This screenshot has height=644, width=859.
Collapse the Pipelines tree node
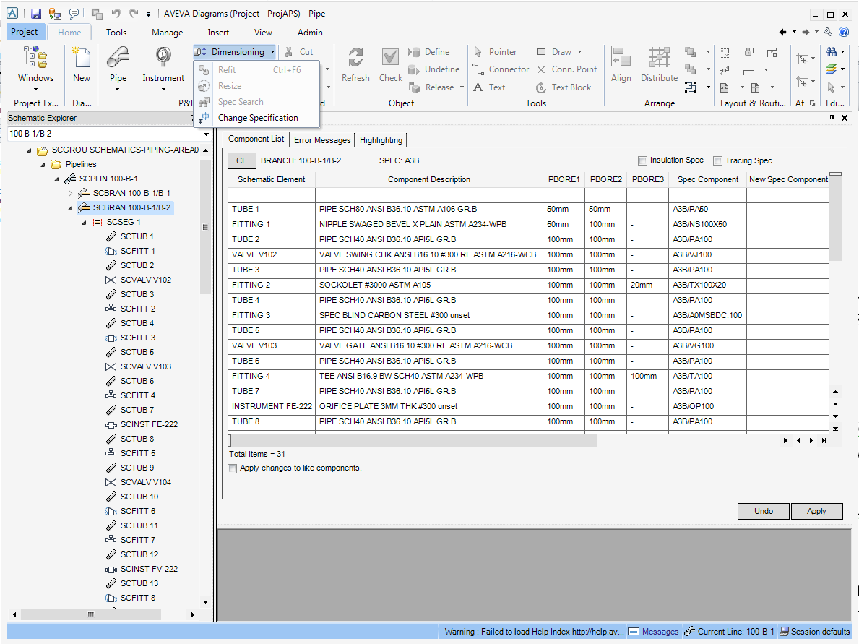[42, 164]
